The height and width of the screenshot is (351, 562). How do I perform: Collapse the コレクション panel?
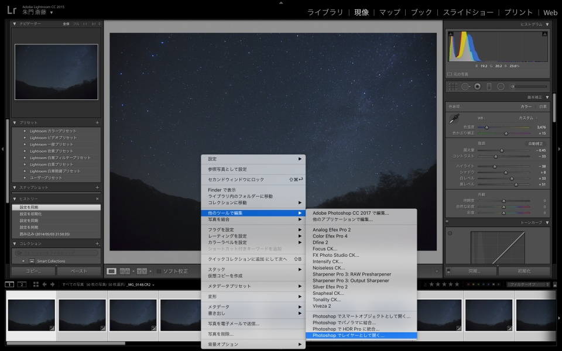(x=15, y=243)
